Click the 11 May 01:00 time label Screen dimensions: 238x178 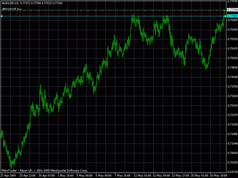point(142,176)
